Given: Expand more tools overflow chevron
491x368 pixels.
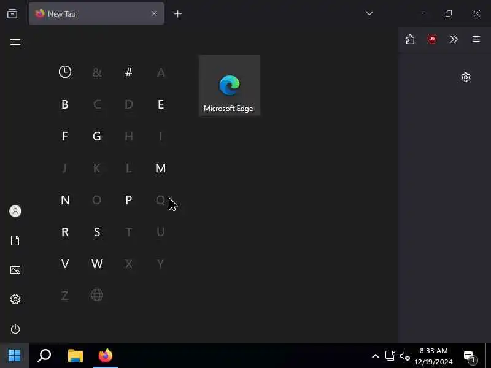Looking at the screenshot, I should [454, 39].
